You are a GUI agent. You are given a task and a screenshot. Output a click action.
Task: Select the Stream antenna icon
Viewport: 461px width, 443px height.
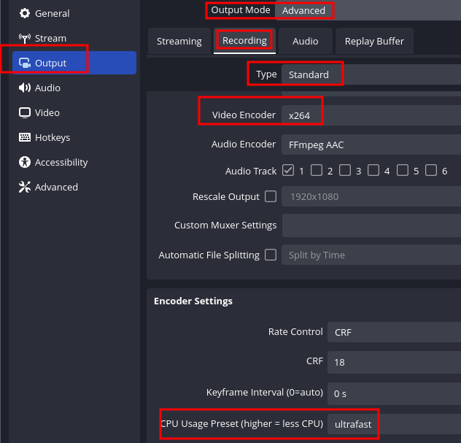click(x=25, y=38)
